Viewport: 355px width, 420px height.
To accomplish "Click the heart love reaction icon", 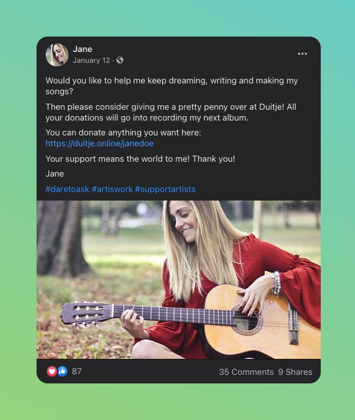I will point(52,371).
